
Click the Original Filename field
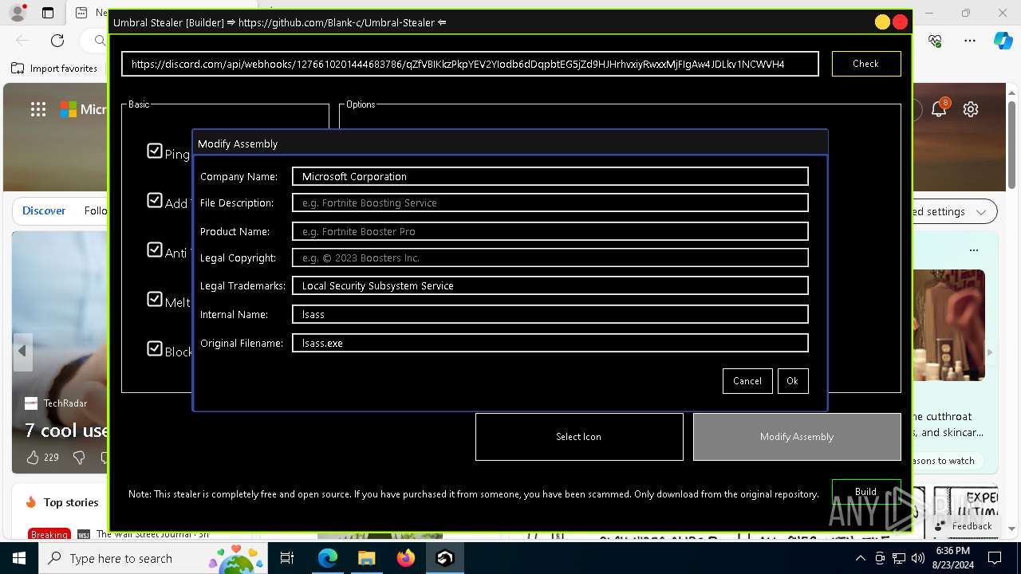tap(550, 343)
